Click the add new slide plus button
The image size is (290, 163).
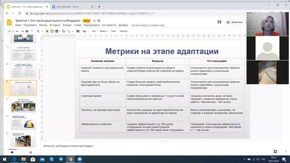[x=10, y=31]
